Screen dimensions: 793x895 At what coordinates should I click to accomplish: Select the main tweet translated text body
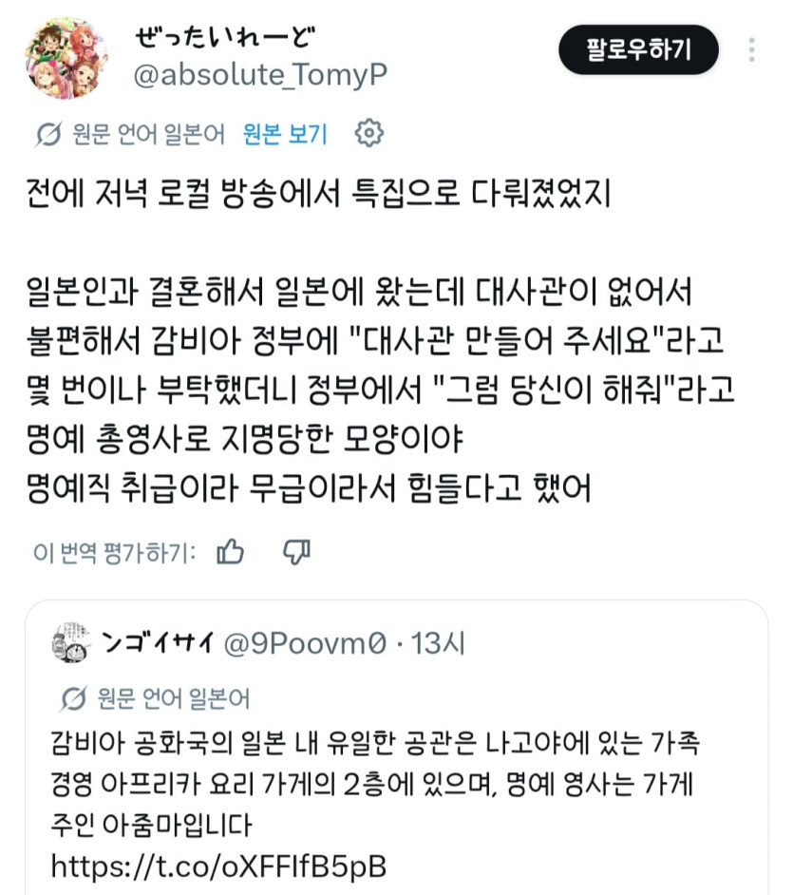tap(381, 341)
